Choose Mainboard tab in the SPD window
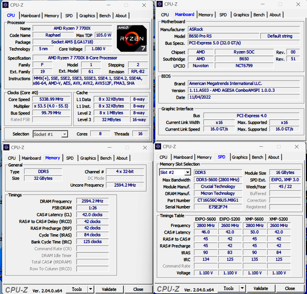 coord(183,157)
